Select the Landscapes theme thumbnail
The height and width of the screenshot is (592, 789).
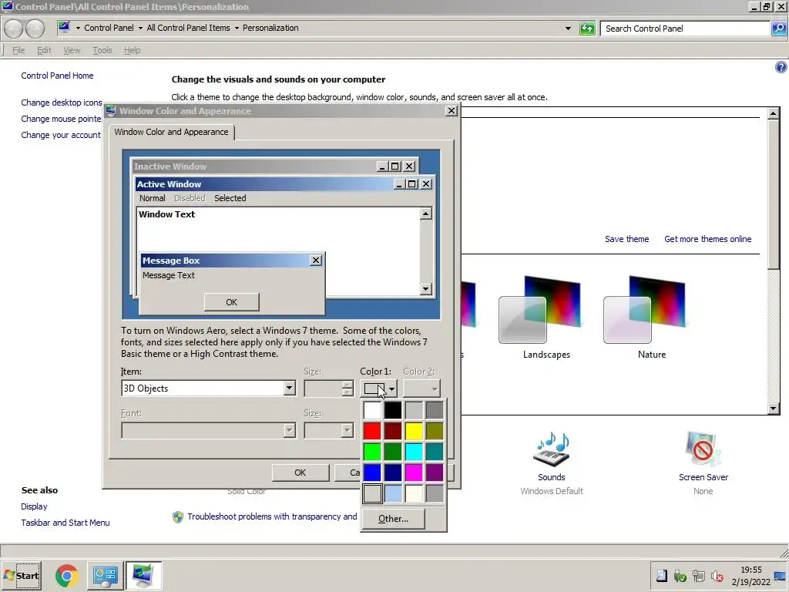click(x=539, y=310)
